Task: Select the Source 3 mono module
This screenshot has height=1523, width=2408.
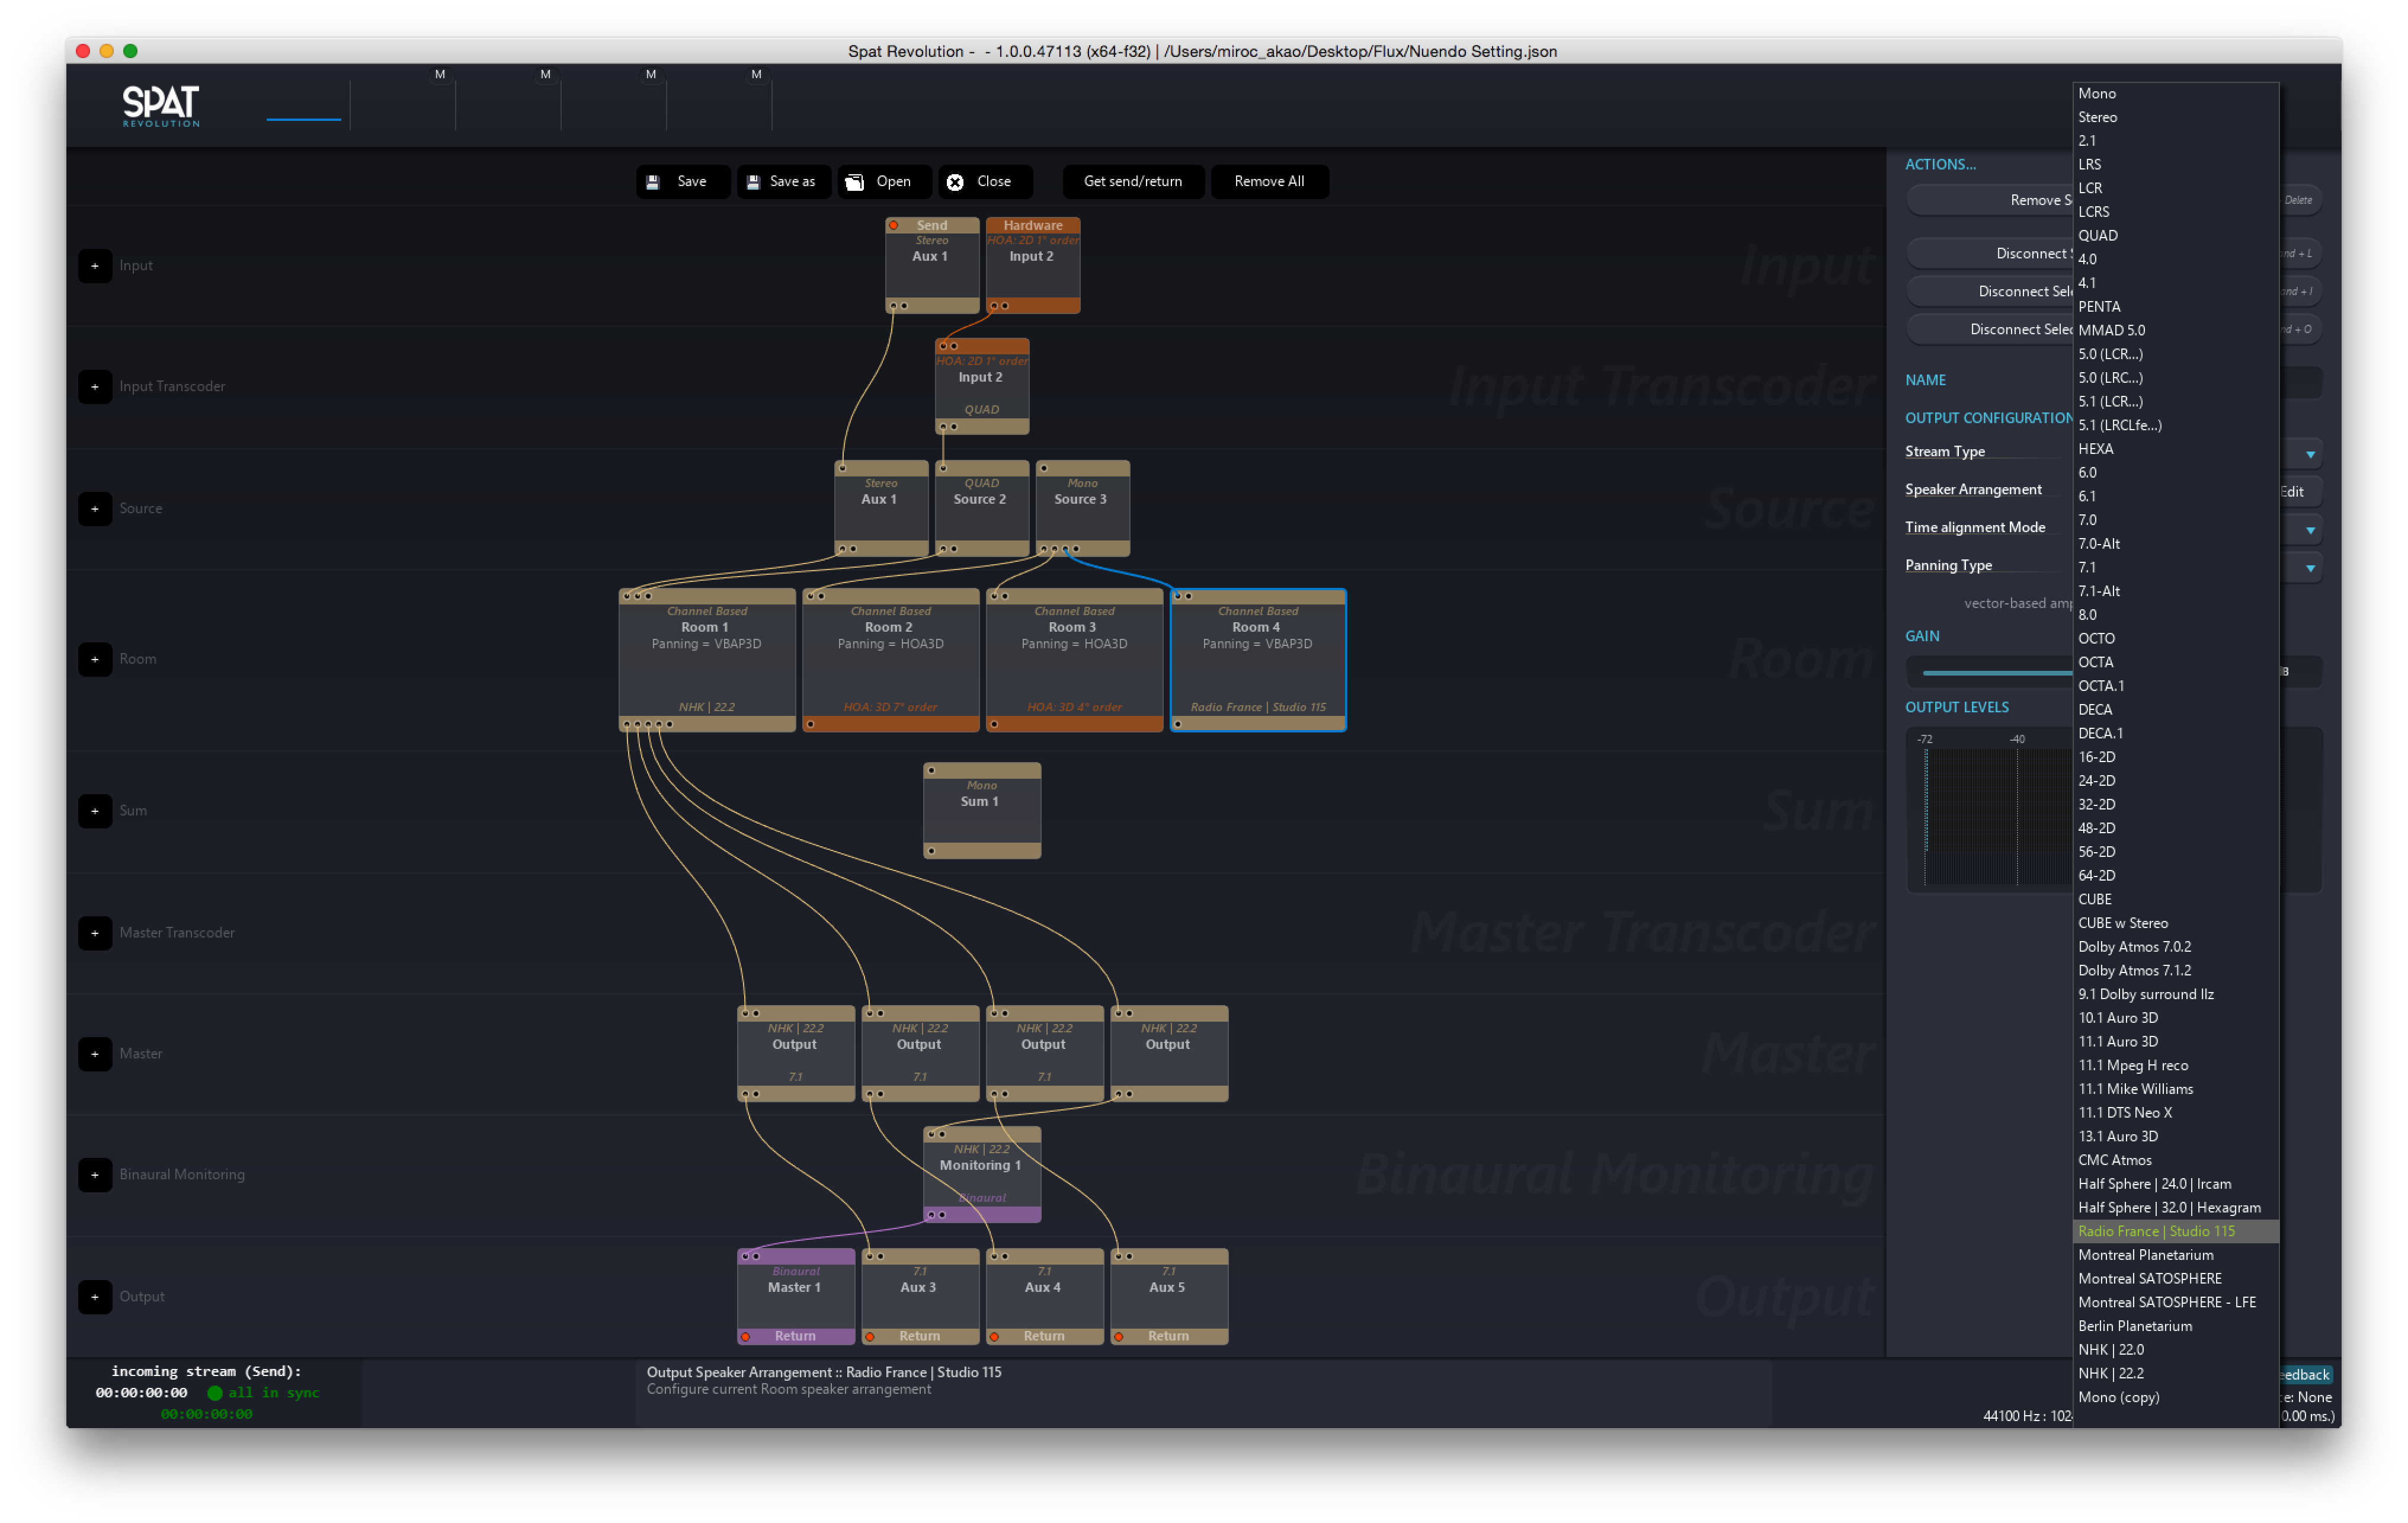Action: 1082,509
